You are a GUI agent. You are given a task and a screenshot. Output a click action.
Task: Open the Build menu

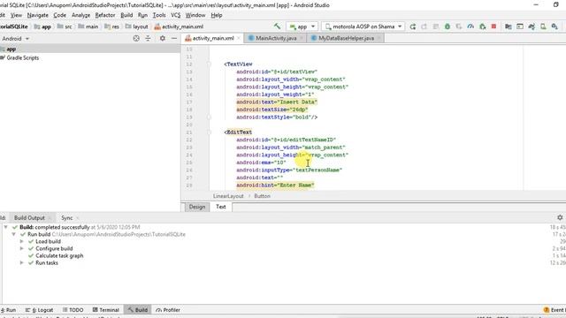pos(126,15)
